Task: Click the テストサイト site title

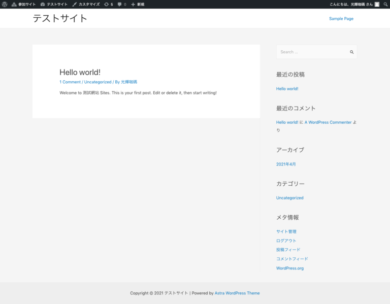Action: click(x=60, y=18)
